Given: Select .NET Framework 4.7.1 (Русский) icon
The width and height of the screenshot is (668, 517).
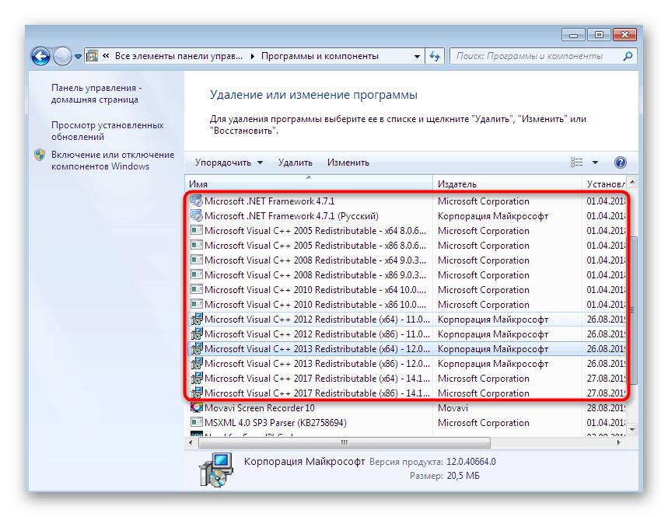Looking at the screenshot, I should coord(197,215).
